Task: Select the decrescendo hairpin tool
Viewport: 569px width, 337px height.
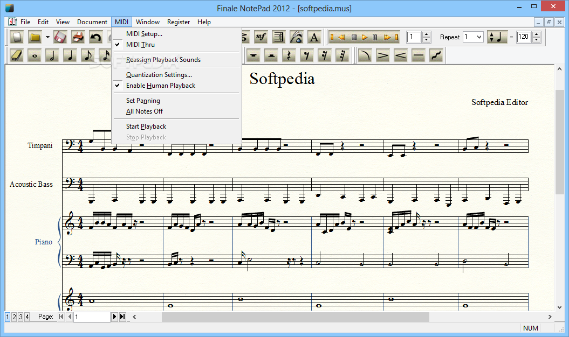Action: tap(382, 56)
